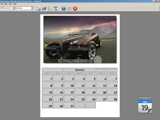The width and height of the screenshot is (160, 120).
Task: Click the large June 19 calendar logo
Action: [x=145, y=105]
